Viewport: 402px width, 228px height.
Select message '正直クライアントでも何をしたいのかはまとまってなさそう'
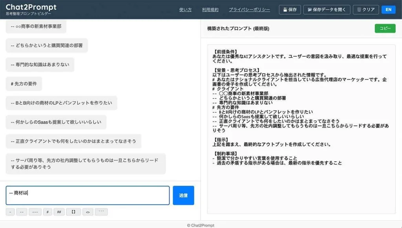(x=73, y=141)
